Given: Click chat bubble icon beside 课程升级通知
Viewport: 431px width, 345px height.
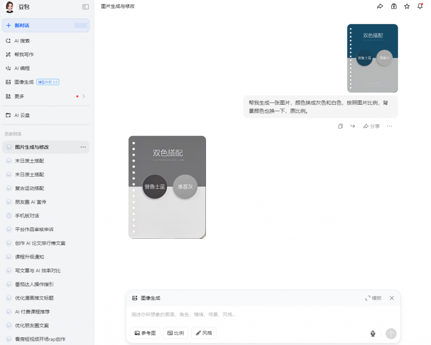Looking at the screenshot, I should (9, 257).
